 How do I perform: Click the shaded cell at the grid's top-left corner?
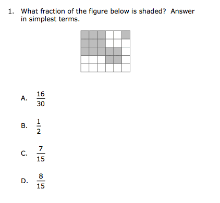pyautogui.click(x=85, y=35)
